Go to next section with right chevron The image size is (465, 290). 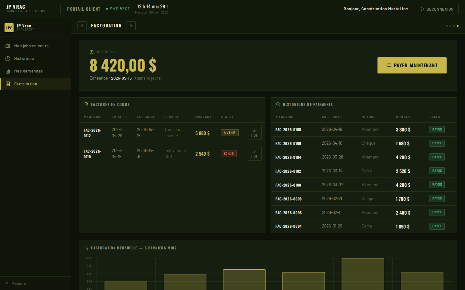[131, 26]
